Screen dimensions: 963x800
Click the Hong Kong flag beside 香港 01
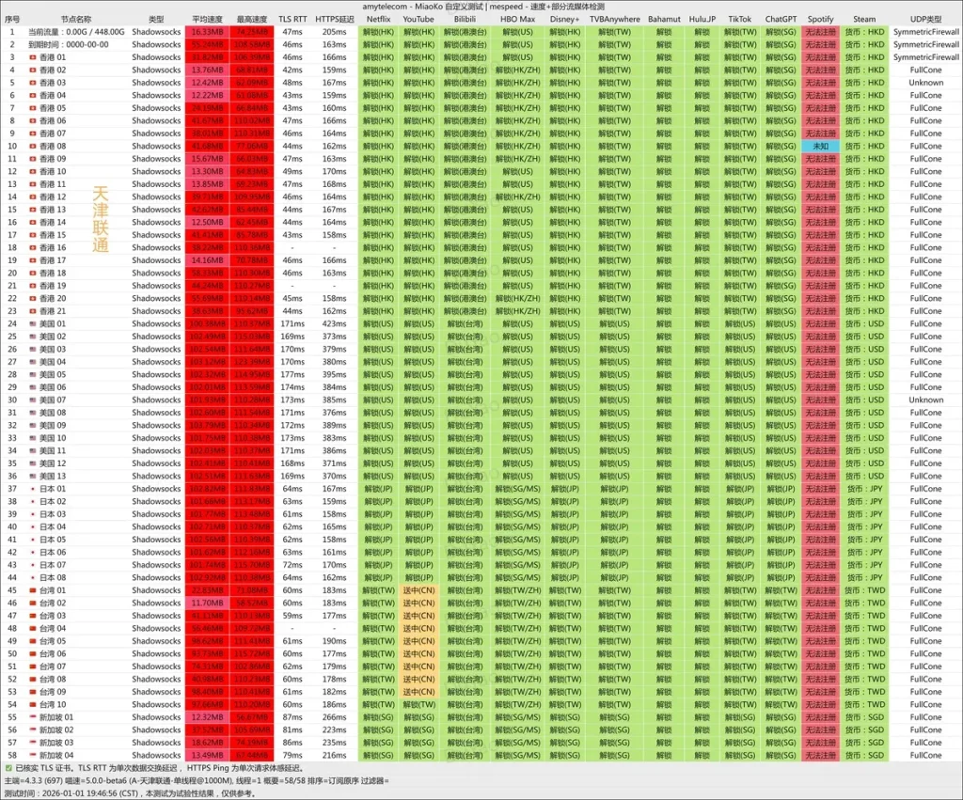[x=33, y=57]
